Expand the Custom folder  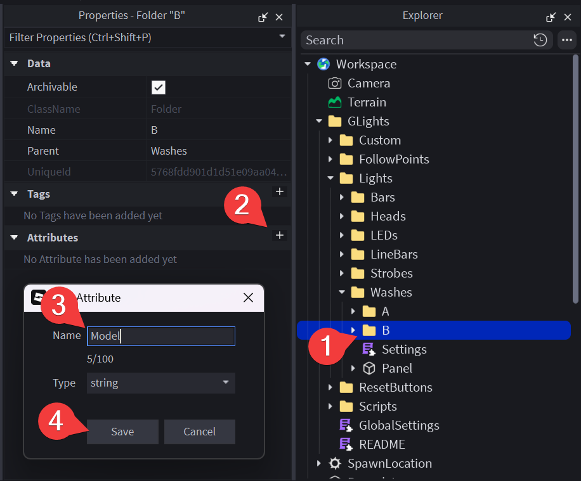tap(330, 140)
